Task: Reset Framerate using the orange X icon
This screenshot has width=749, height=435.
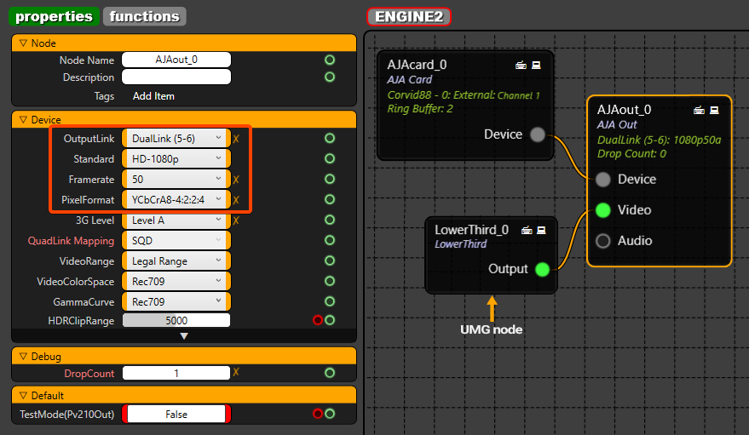Action: (236, 180)
